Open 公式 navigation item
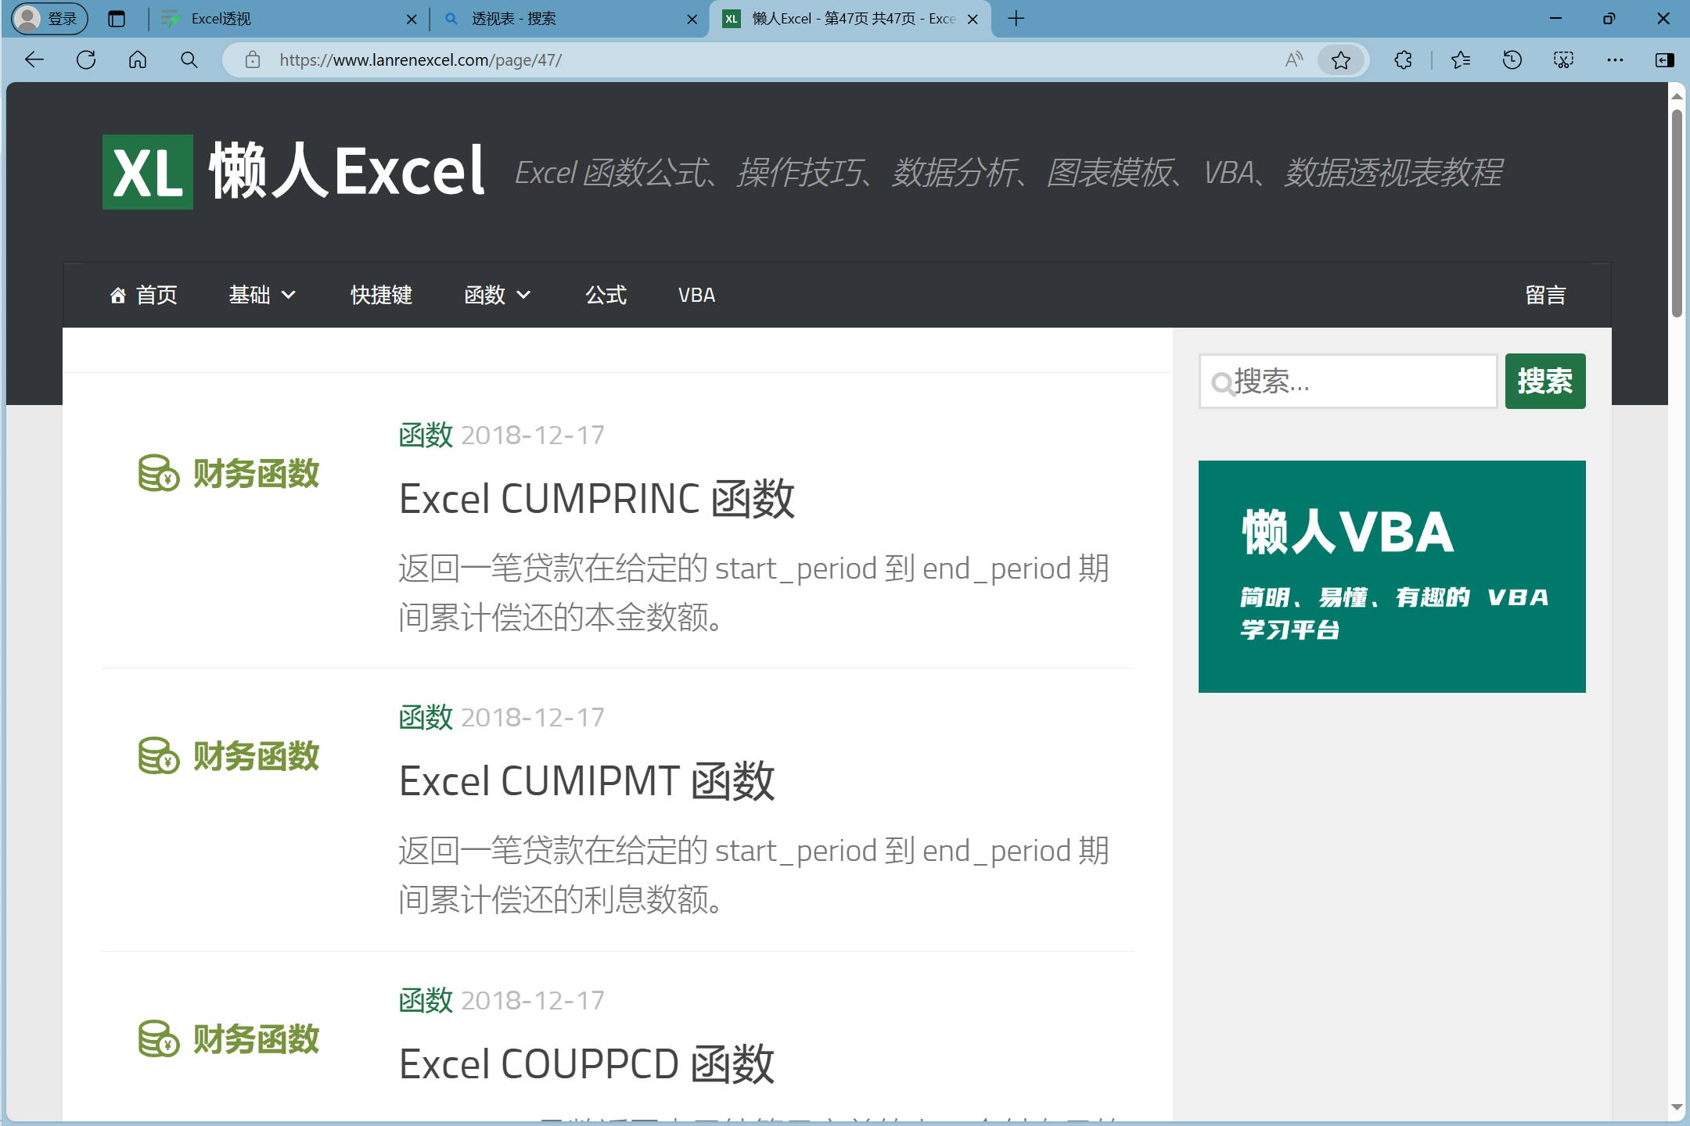This screenshot has width=1690, height=1126. tap(606, 296)
